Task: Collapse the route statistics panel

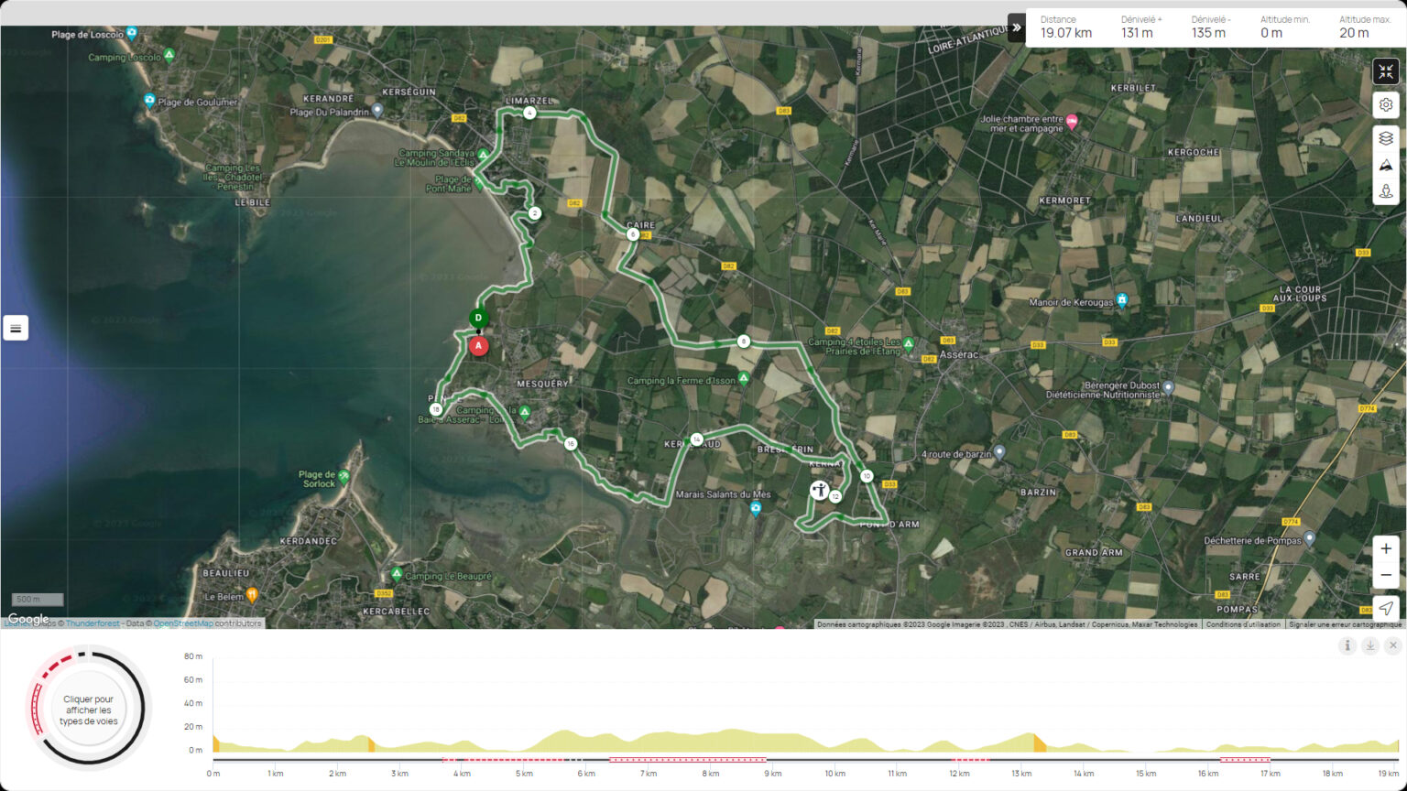Action: point(1016,27)
